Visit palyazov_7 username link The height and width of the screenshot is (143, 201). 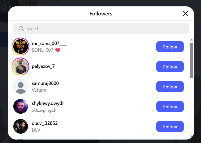tap(43, 66)
